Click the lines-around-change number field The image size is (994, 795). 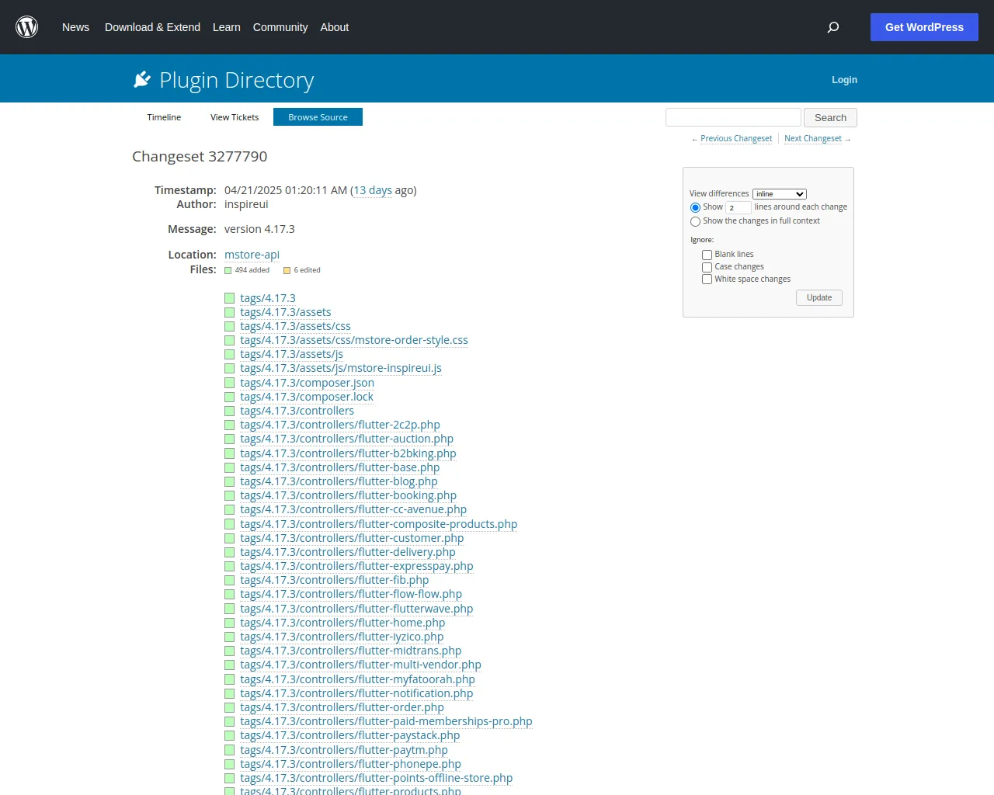pos(739,207)
